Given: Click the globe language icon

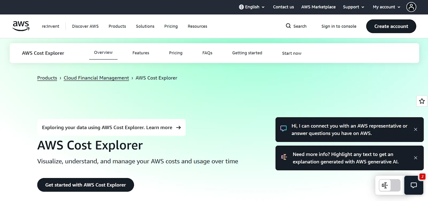Looking at the screenshot, I should click(x=241, y=7).
